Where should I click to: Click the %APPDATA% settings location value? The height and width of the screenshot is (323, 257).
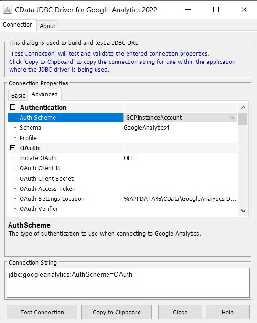pyautogui.click(x=180, y=199)
